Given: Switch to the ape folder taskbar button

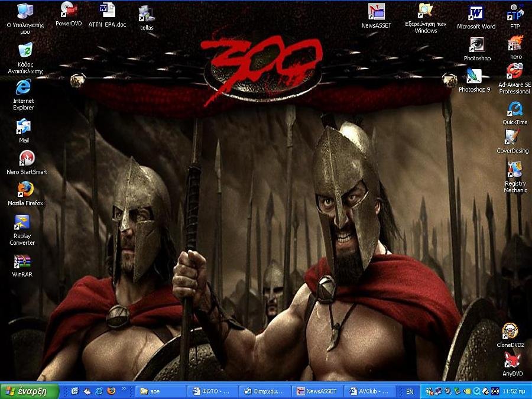Looking at the screenshot, I should [x=160, y=391].
